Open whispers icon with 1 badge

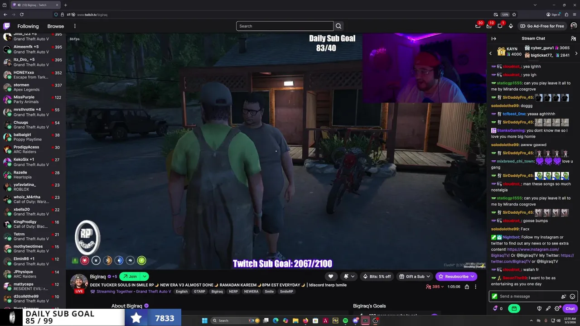tap(500, 26)
